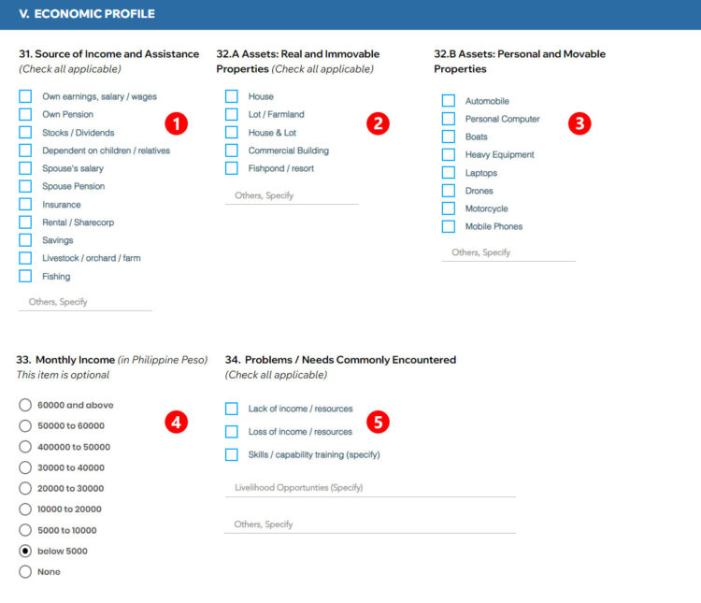The width and height of the screenshot is (701, 603).
Task: Check the Own Pension checkbox
Action: pyautogui.click(x=25, y=115)
